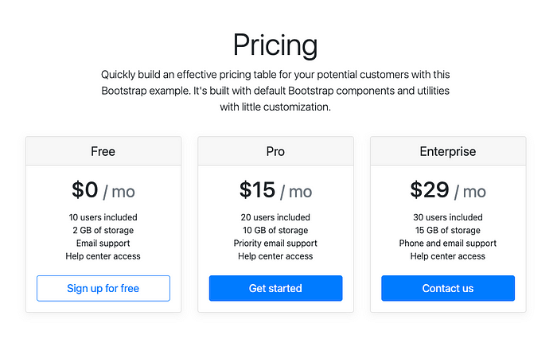Click '20 users included' in Pro plan
The width and height of the screenshot is (557, 339).
coord(275,217)
